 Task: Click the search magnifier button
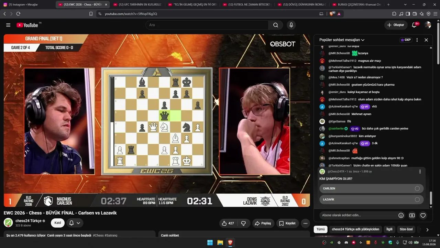pos(276,25)
